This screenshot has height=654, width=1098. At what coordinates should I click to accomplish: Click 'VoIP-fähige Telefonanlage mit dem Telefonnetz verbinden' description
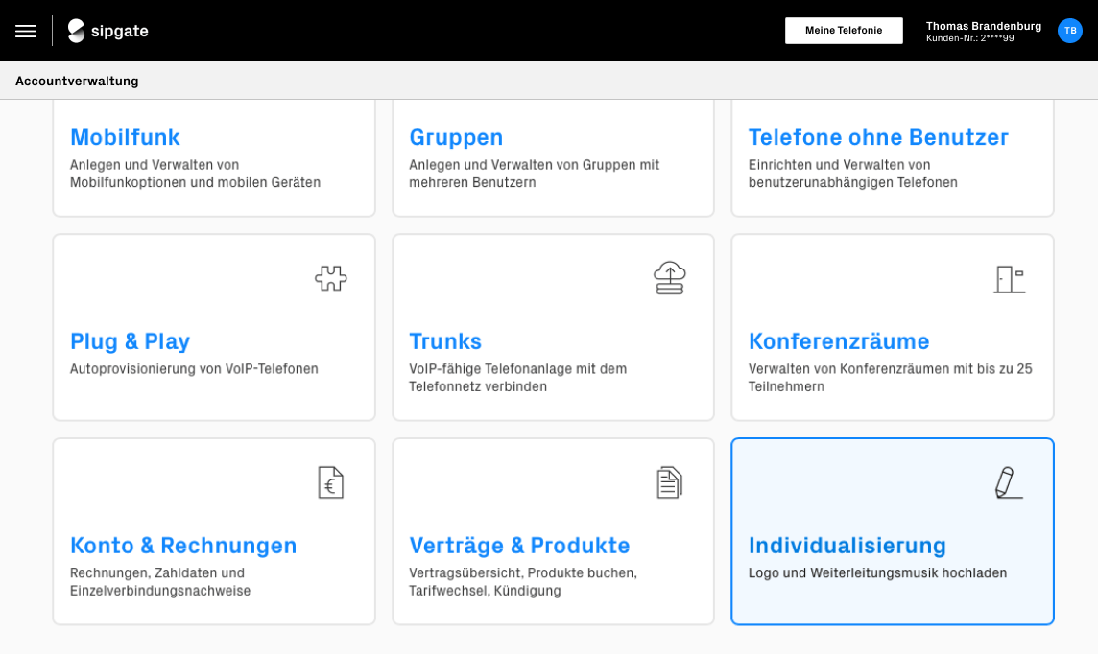tap(518, 378)
